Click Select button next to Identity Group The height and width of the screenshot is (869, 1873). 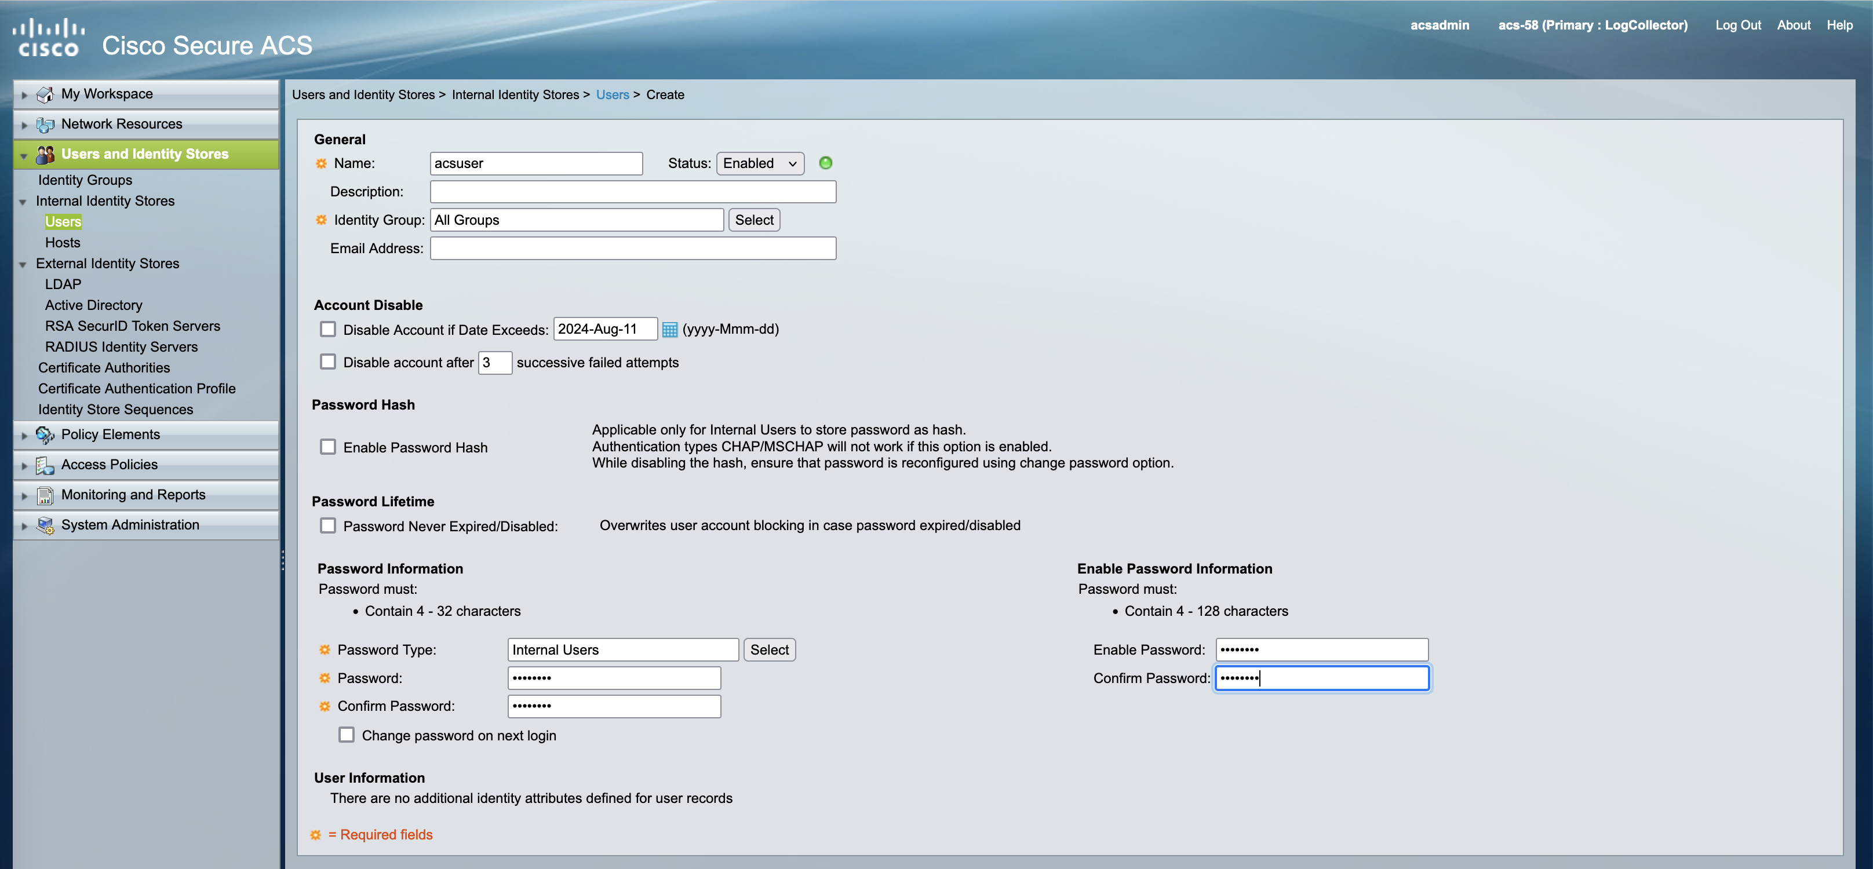click(753, 220)
